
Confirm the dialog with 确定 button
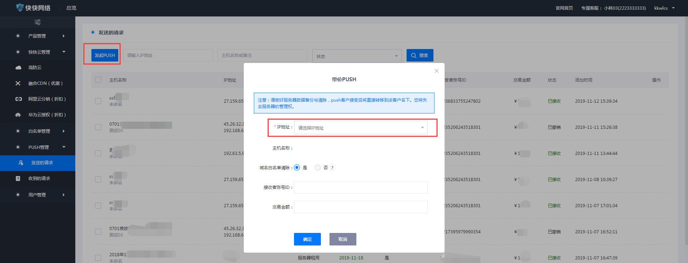[x=307, y=239]
